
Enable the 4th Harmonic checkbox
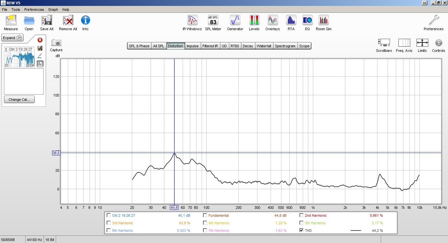coord(205,223)
